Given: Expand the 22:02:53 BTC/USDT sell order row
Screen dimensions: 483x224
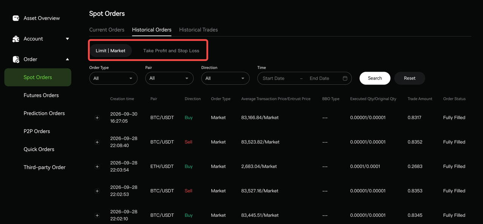Looking at the screenshot, I should (97, 191).
